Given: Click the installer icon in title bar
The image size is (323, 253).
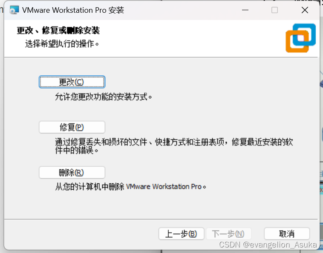Looking at the screenshot, I should tap(14, 10).
